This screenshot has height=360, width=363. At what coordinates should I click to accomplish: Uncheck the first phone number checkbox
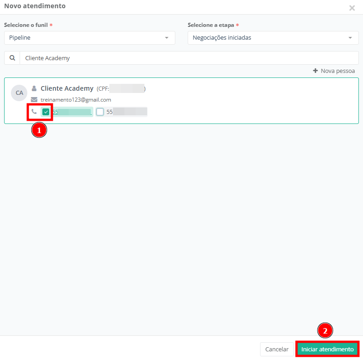pyautogui.click(x=46, y=112)
